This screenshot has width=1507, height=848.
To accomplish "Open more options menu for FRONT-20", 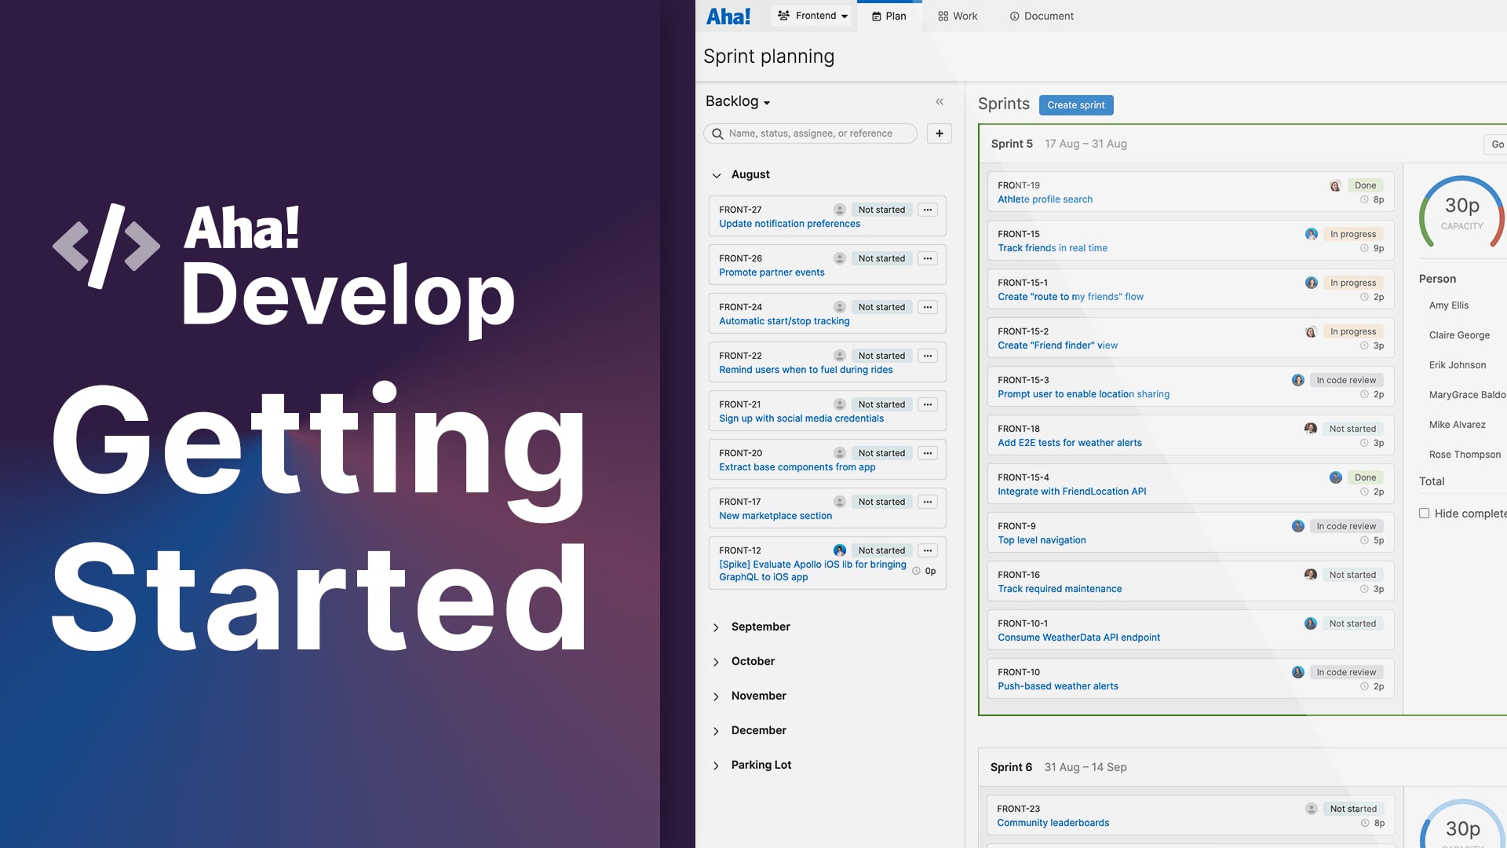I will tap(928, 453).
